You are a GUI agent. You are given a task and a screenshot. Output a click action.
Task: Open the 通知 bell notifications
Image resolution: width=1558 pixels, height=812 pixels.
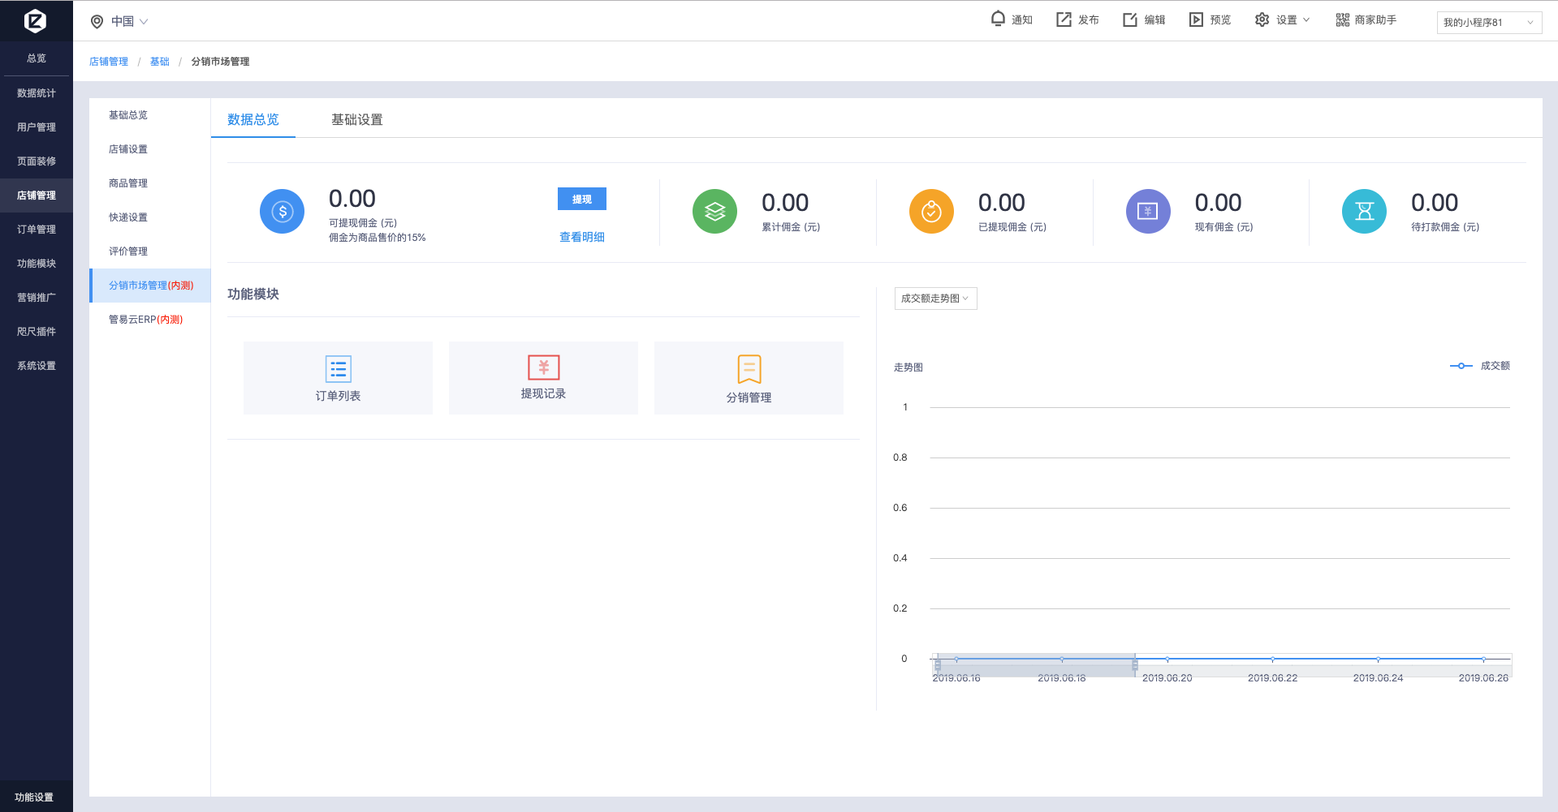998,19
